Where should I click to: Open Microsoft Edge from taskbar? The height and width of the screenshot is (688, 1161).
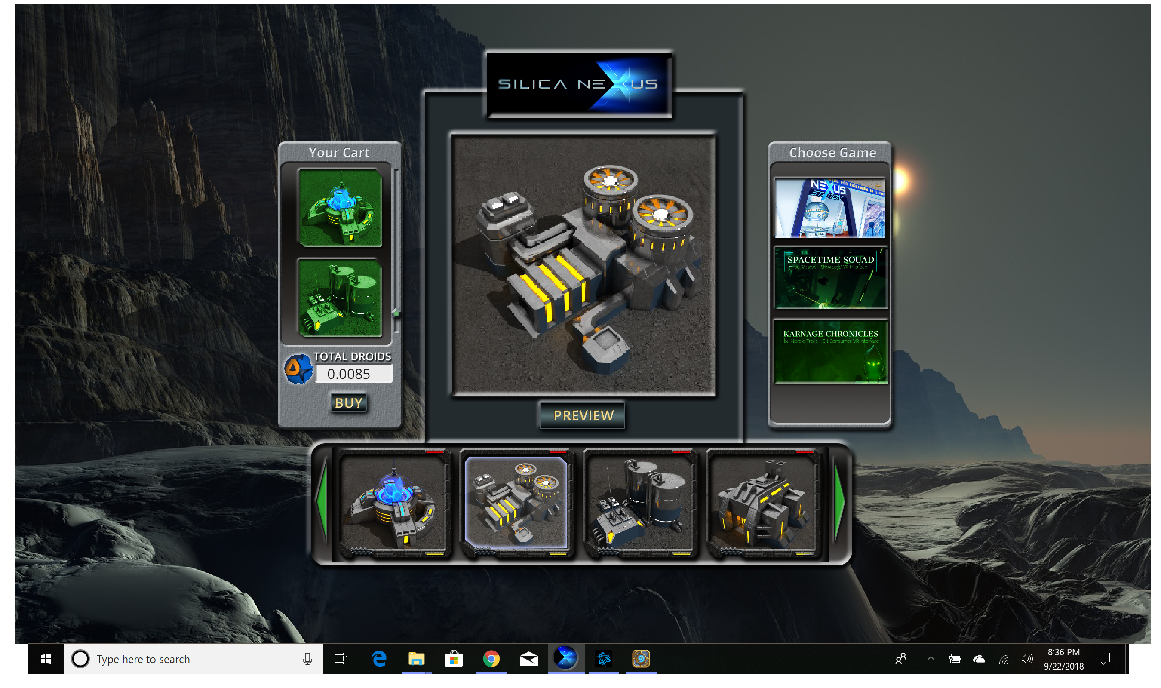[379, 658]
